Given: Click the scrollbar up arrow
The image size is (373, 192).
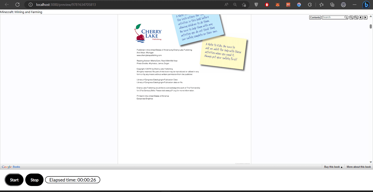Looking at the screenshot, I should (371, 16).
